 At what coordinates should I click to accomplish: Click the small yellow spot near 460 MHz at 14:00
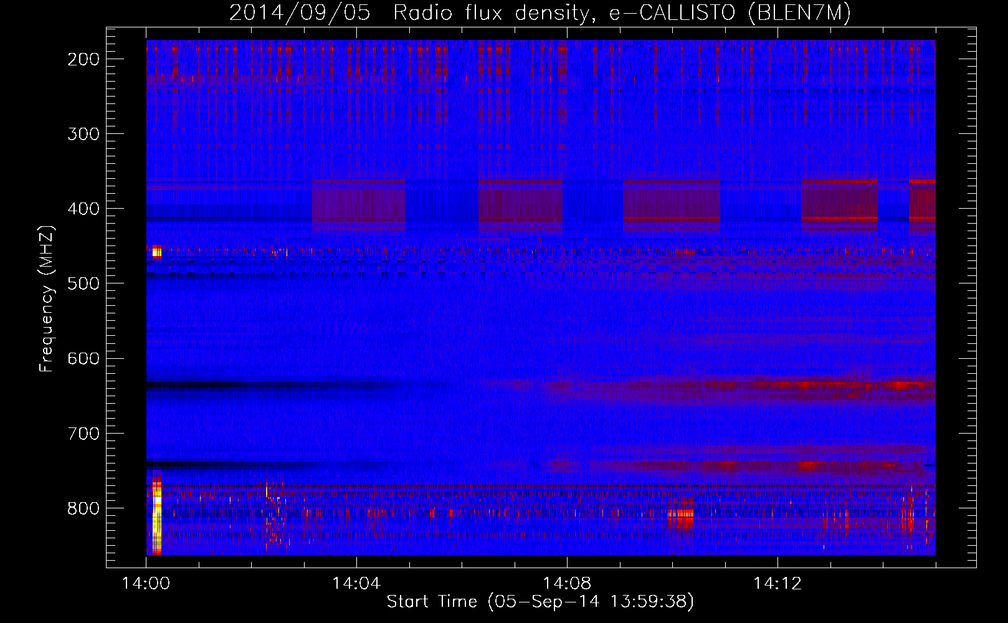click(156, 252)
